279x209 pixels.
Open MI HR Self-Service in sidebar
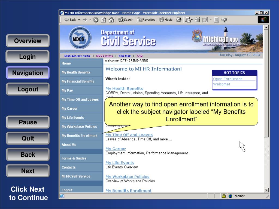(81, 176)
